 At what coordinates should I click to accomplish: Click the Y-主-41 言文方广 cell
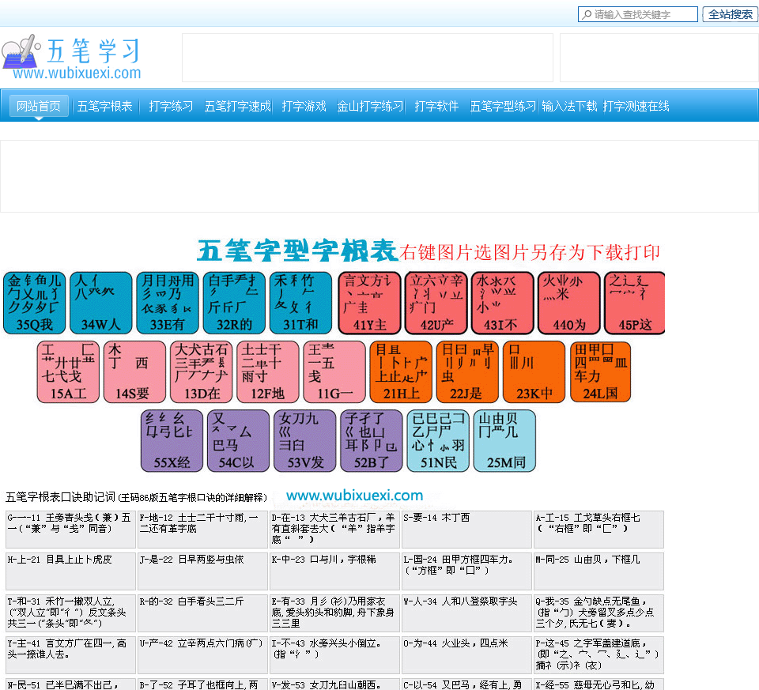(70, 655)
